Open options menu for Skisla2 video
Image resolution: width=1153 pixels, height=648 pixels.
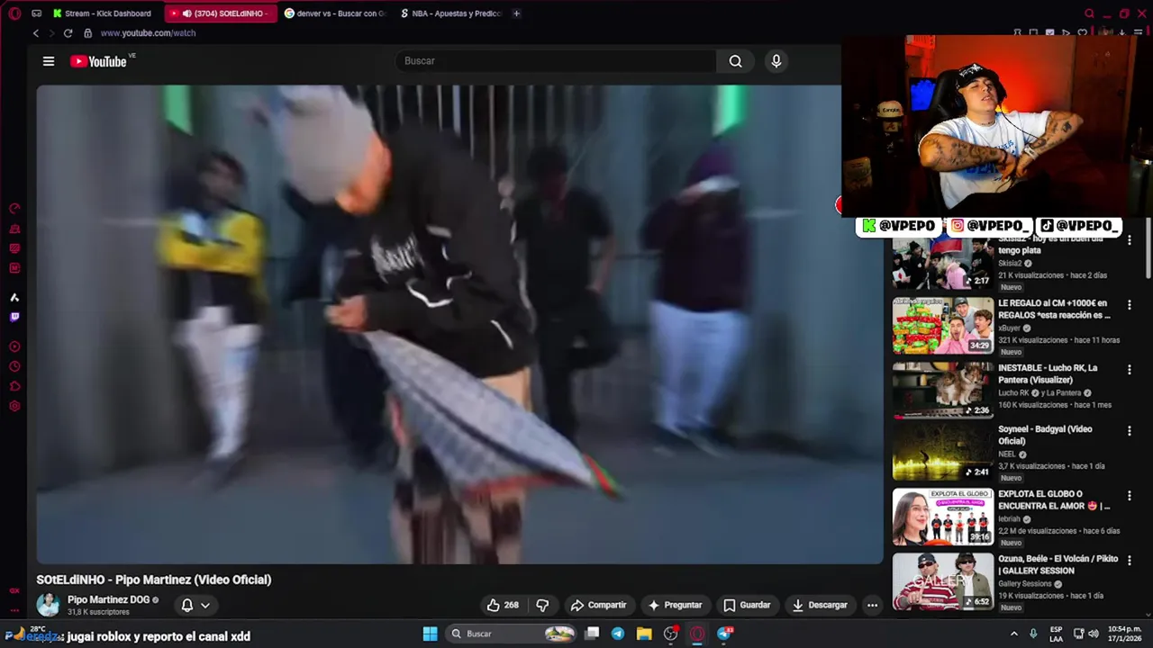click(x=1130, y=240)
